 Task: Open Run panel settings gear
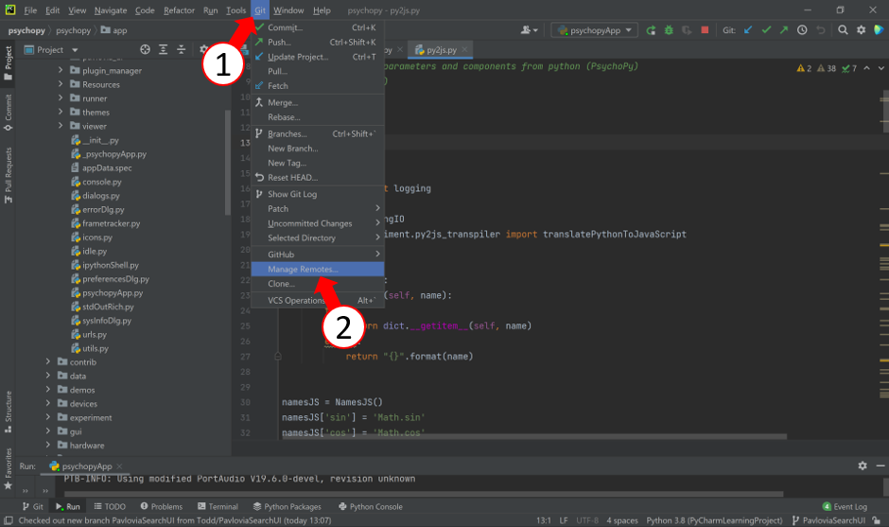[863, 466]
